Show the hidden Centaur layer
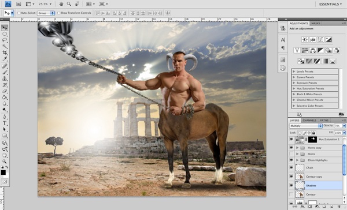 pos(291,194)
